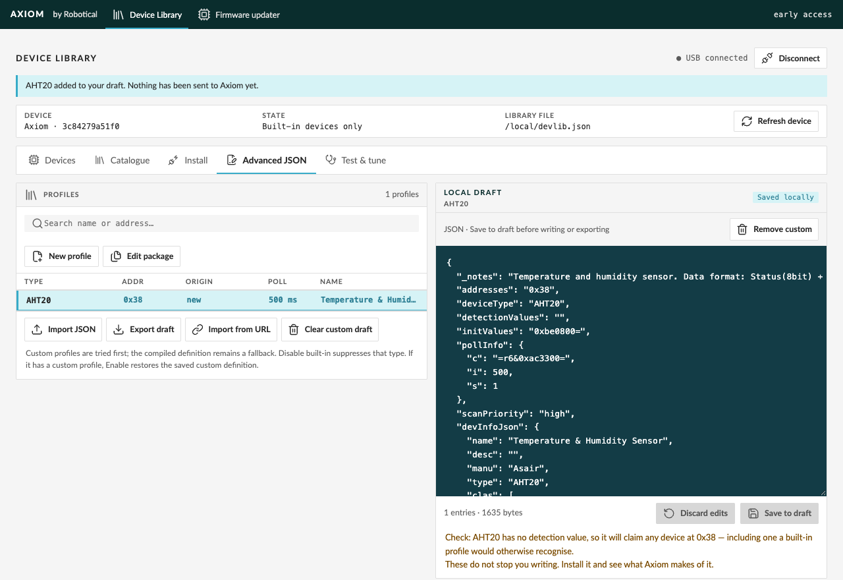Click the ORIGIN column header
Viewport: 843px width, 580px height.
click(x=199, y=281)
